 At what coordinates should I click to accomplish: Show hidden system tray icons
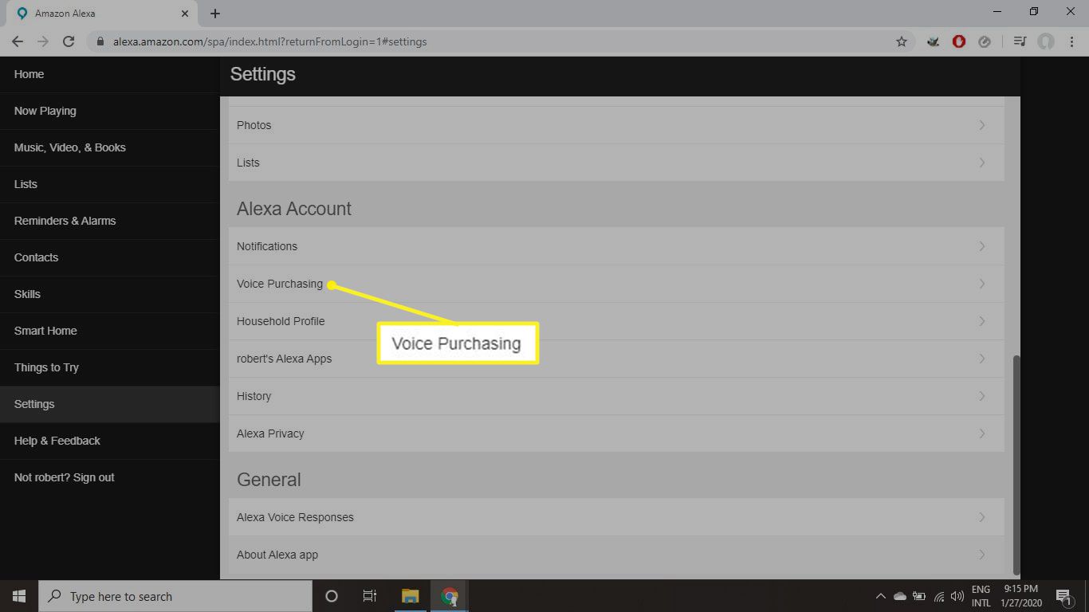[x=881, y=596]
